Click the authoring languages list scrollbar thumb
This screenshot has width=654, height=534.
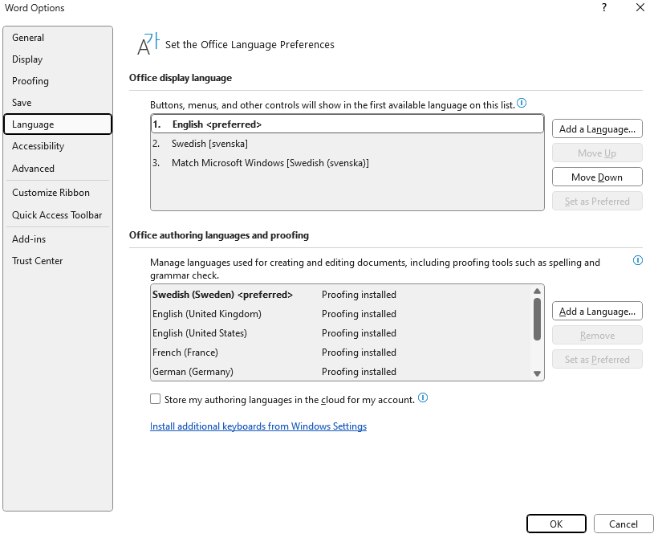coord(537,319)
